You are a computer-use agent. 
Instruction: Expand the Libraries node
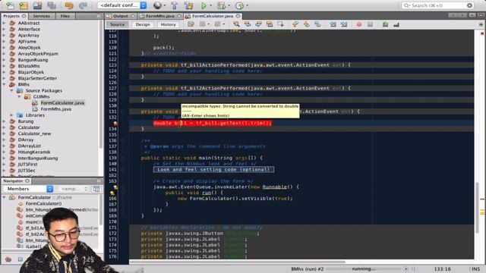(x=11, y=115)
